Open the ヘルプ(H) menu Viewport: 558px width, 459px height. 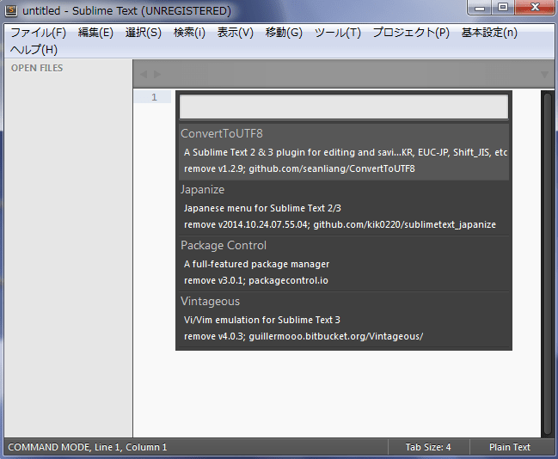click(34, 50)
